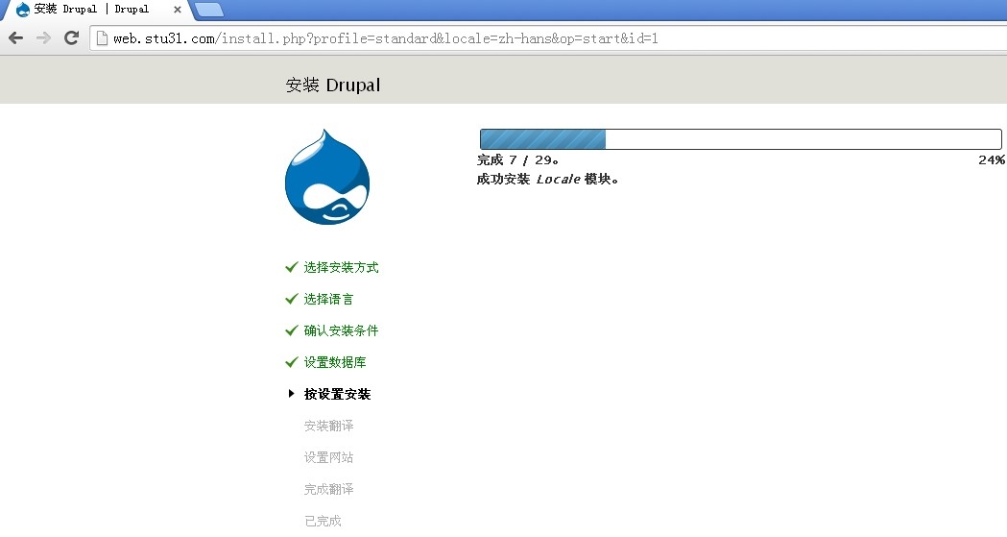Select the 安装 Drupal | Drupal tab
1007x537 pixels.
(x=91, y=10)
